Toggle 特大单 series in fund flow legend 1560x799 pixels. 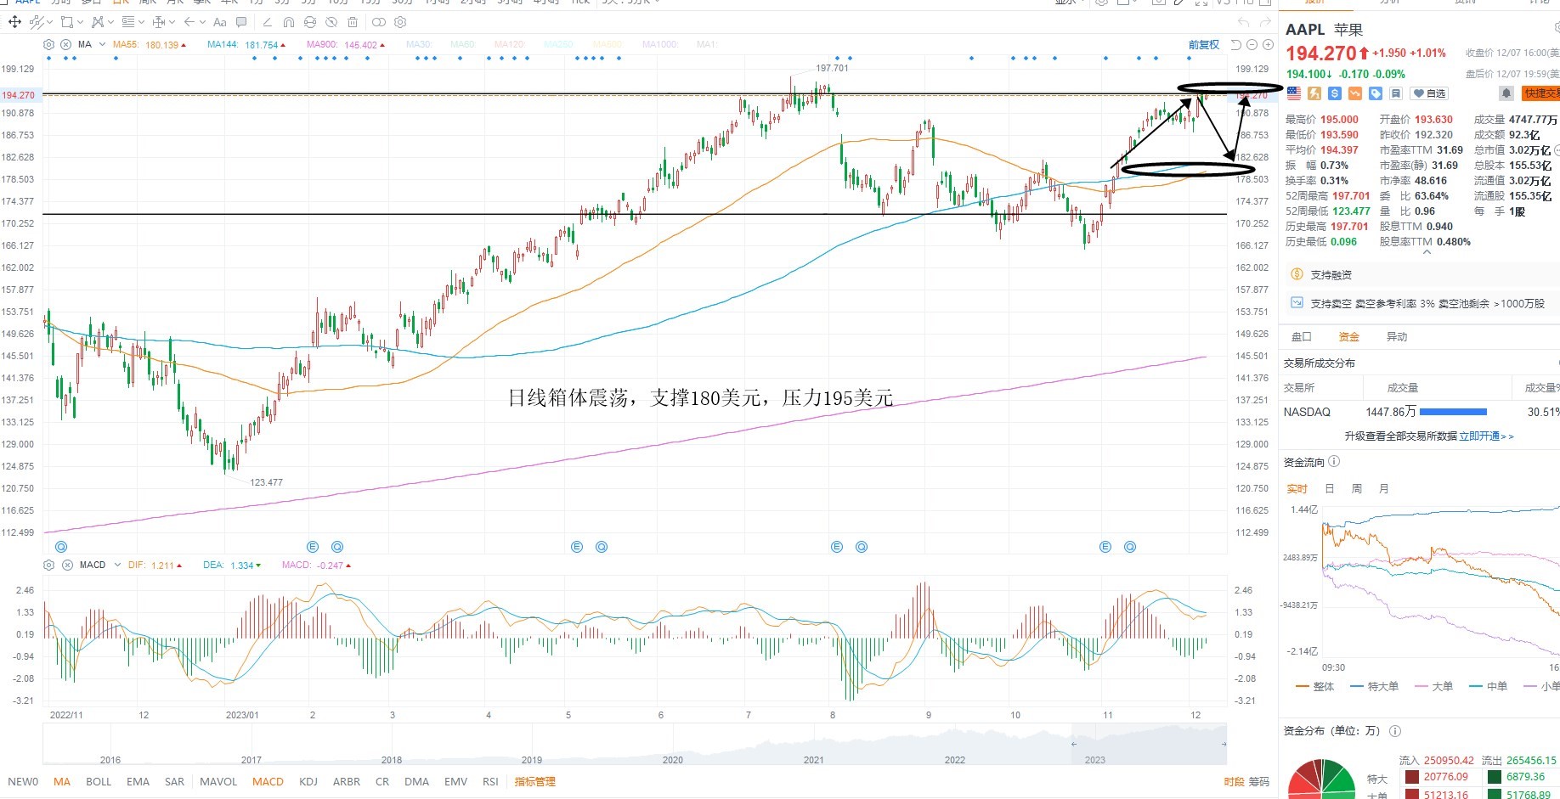point(1374,687)
